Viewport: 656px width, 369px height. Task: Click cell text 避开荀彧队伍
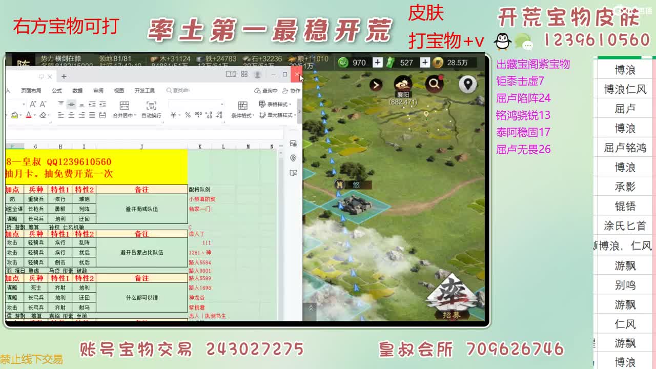[142, 209]
